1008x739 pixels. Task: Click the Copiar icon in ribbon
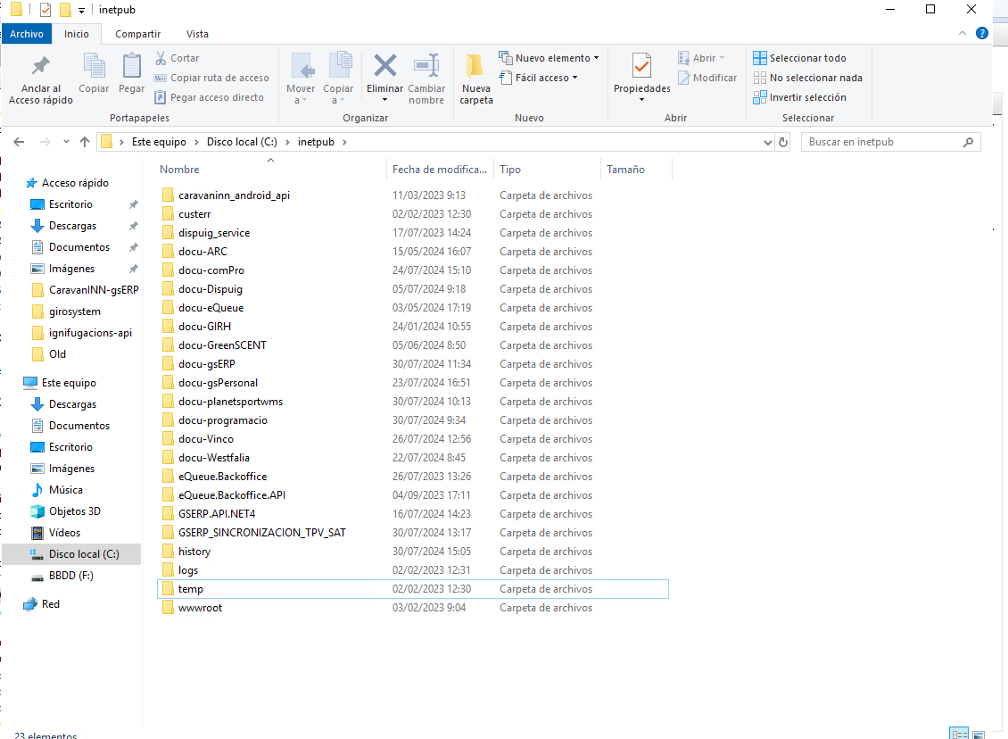(x=94, y=67)
